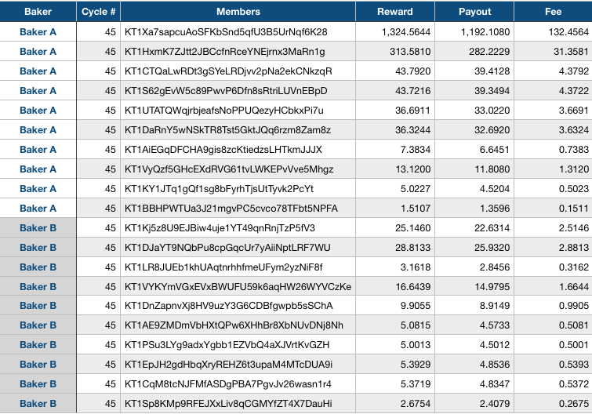Click reward value 43.7920
This screenshot has height=414, width=592.
(412, 71)
